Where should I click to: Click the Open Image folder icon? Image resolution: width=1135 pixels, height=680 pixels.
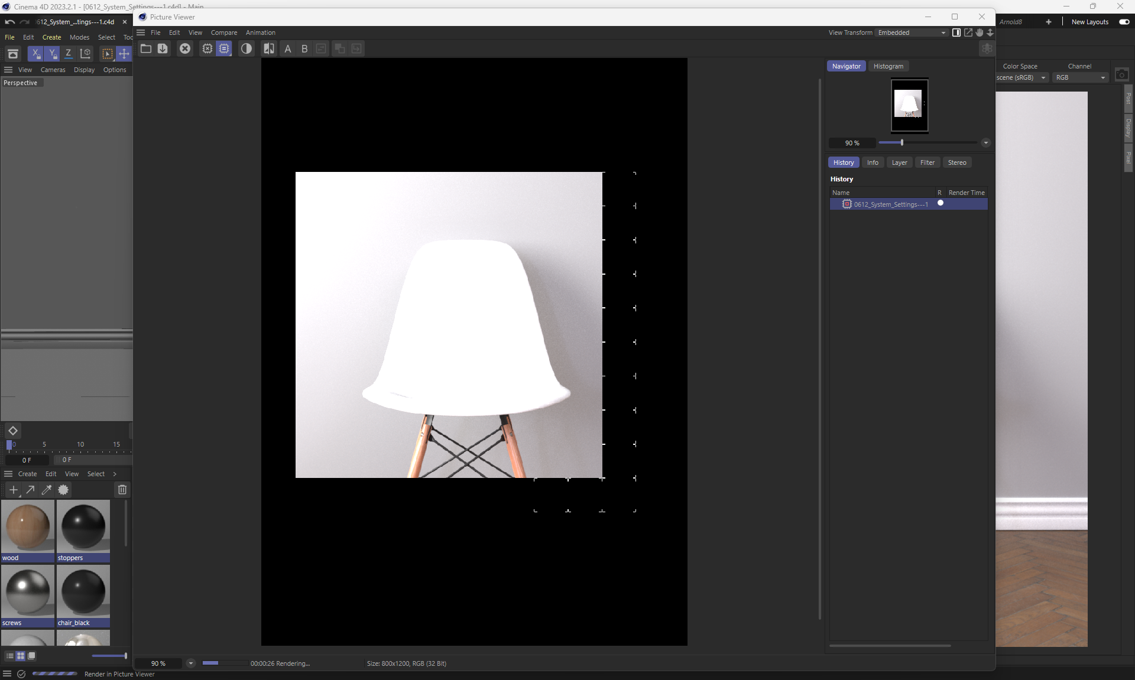pyautogui.click(x=145, y=49)
